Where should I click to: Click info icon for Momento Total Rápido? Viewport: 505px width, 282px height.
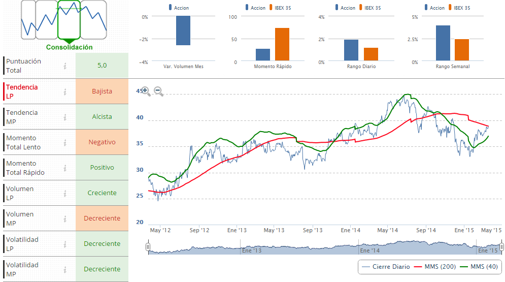(65, 168)
